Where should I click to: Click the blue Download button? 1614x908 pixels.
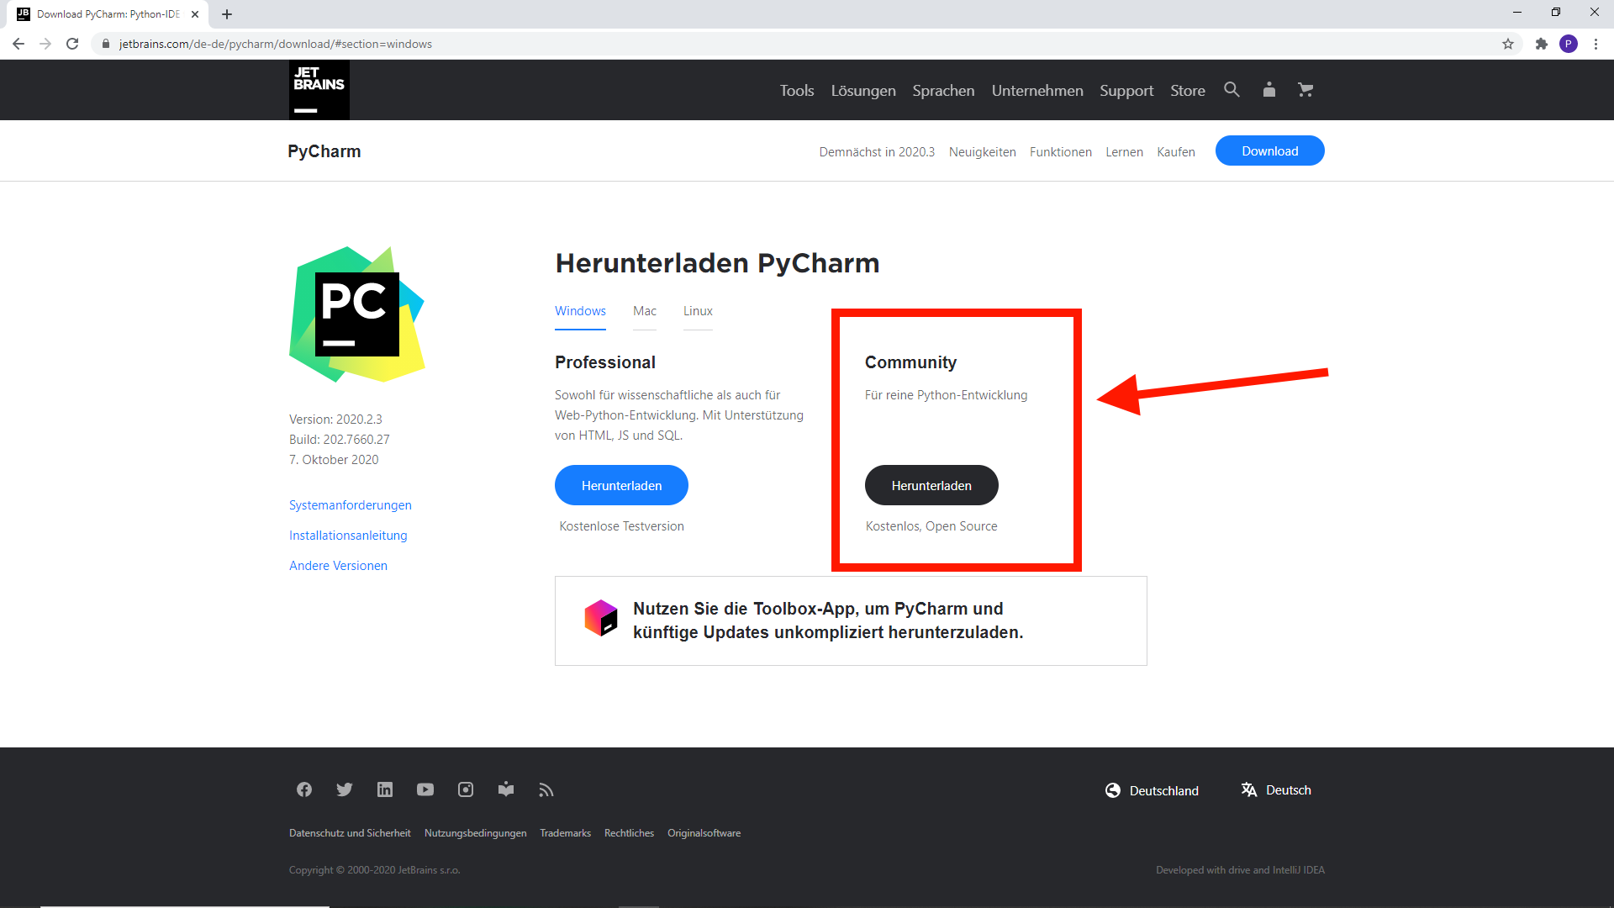[1269, 150]
